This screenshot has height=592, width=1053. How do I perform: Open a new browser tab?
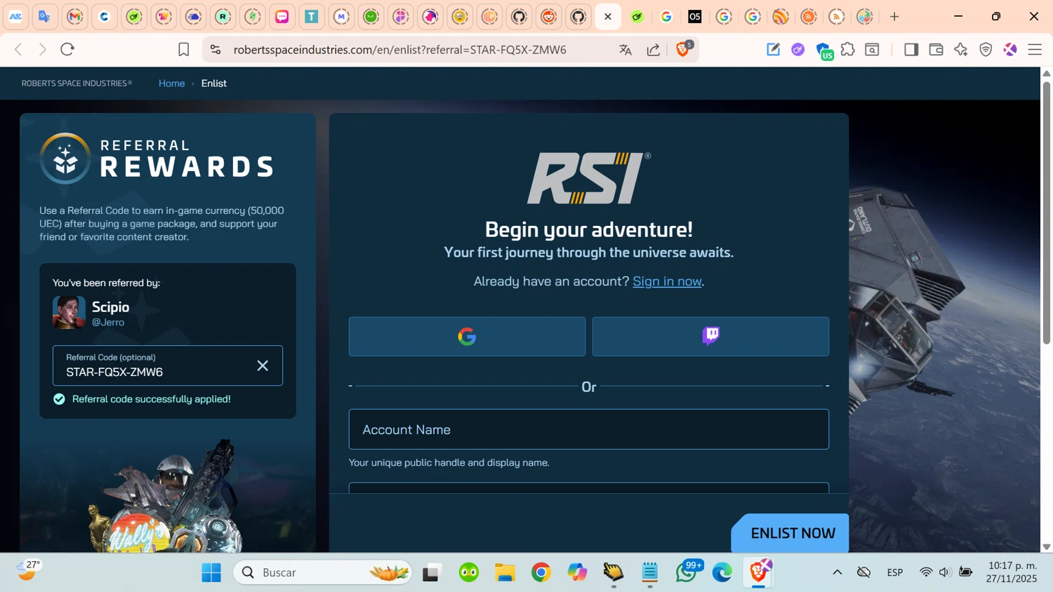point(894,17)
